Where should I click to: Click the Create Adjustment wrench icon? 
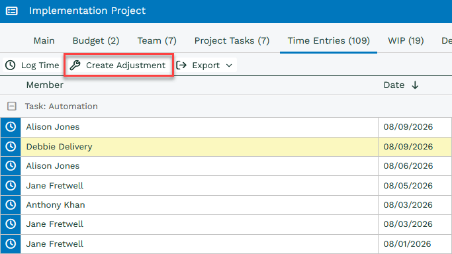click(x=75, y=65)
